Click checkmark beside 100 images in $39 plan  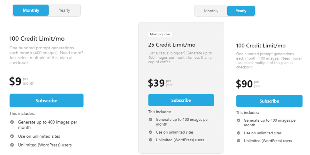coord(151,120)
